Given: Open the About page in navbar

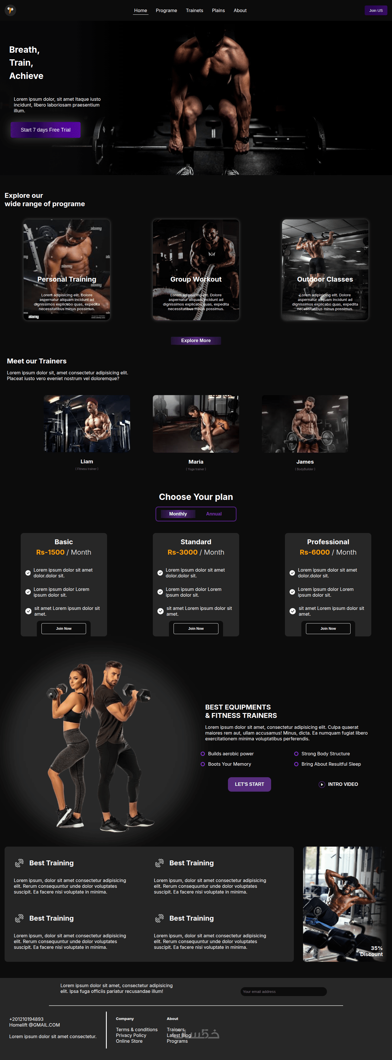Looking at the screenshot, I should point(240,11).
